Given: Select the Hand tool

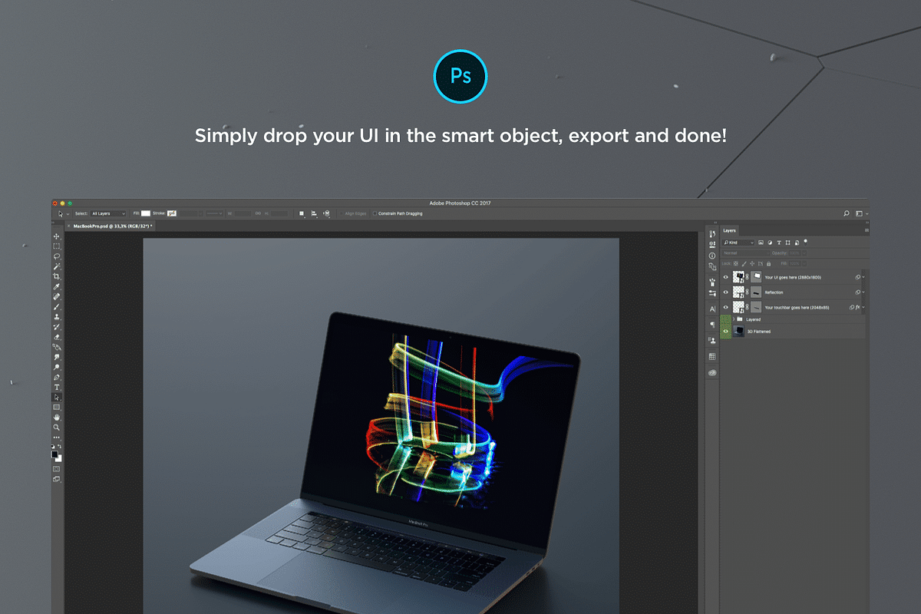Looking at the screenshot, I should coord(56,417).
